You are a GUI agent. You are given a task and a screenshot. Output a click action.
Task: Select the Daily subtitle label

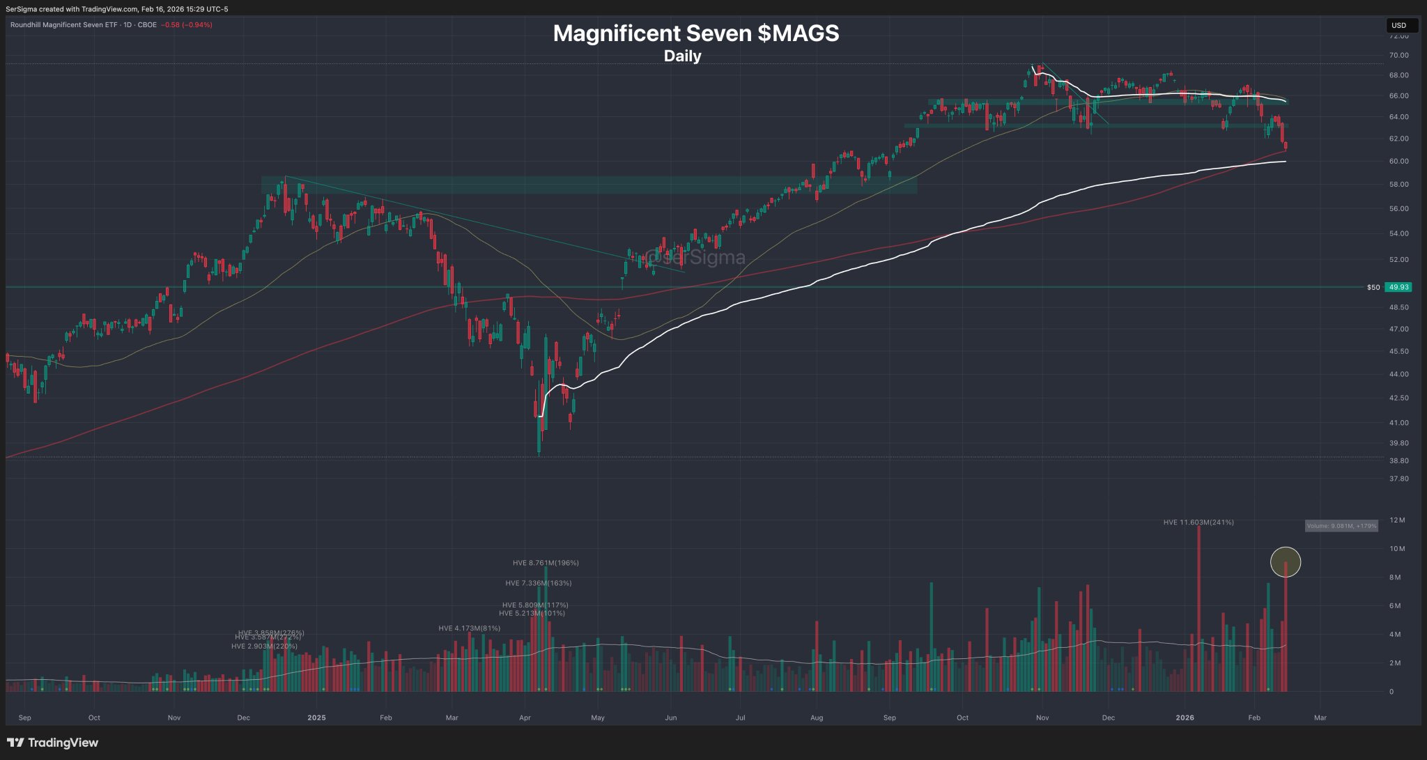click(682, 56)
